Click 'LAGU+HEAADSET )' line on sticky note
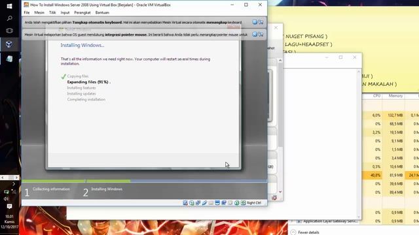Screen dimensions: 419x235 coord(308,44)
